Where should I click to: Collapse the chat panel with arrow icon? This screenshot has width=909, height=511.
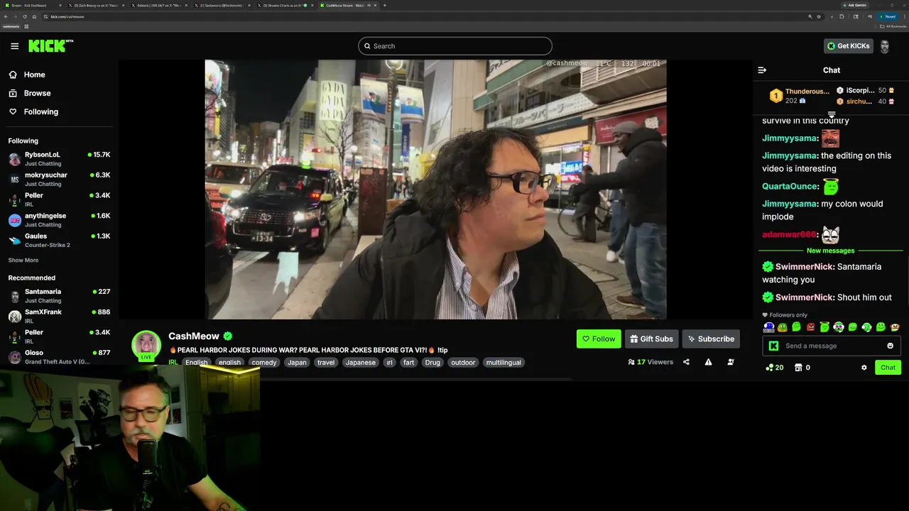coord(762,70)
